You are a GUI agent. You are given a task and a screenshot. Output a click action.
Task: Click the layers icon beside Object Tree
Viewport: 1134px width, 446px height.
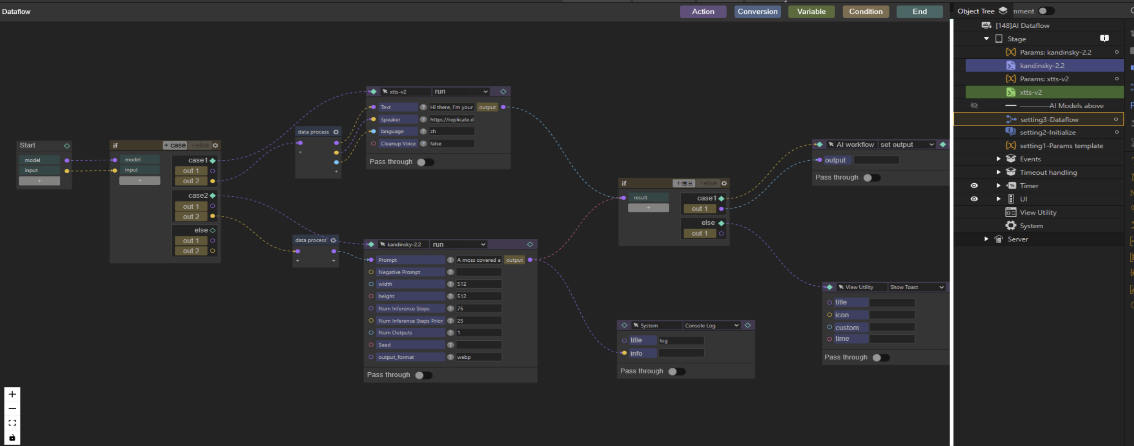point(1003,11)
